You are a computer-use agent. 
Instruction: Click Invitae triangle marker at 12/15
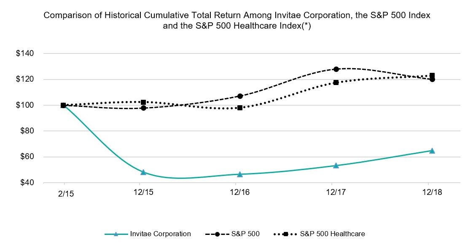[x=143, y=172]
